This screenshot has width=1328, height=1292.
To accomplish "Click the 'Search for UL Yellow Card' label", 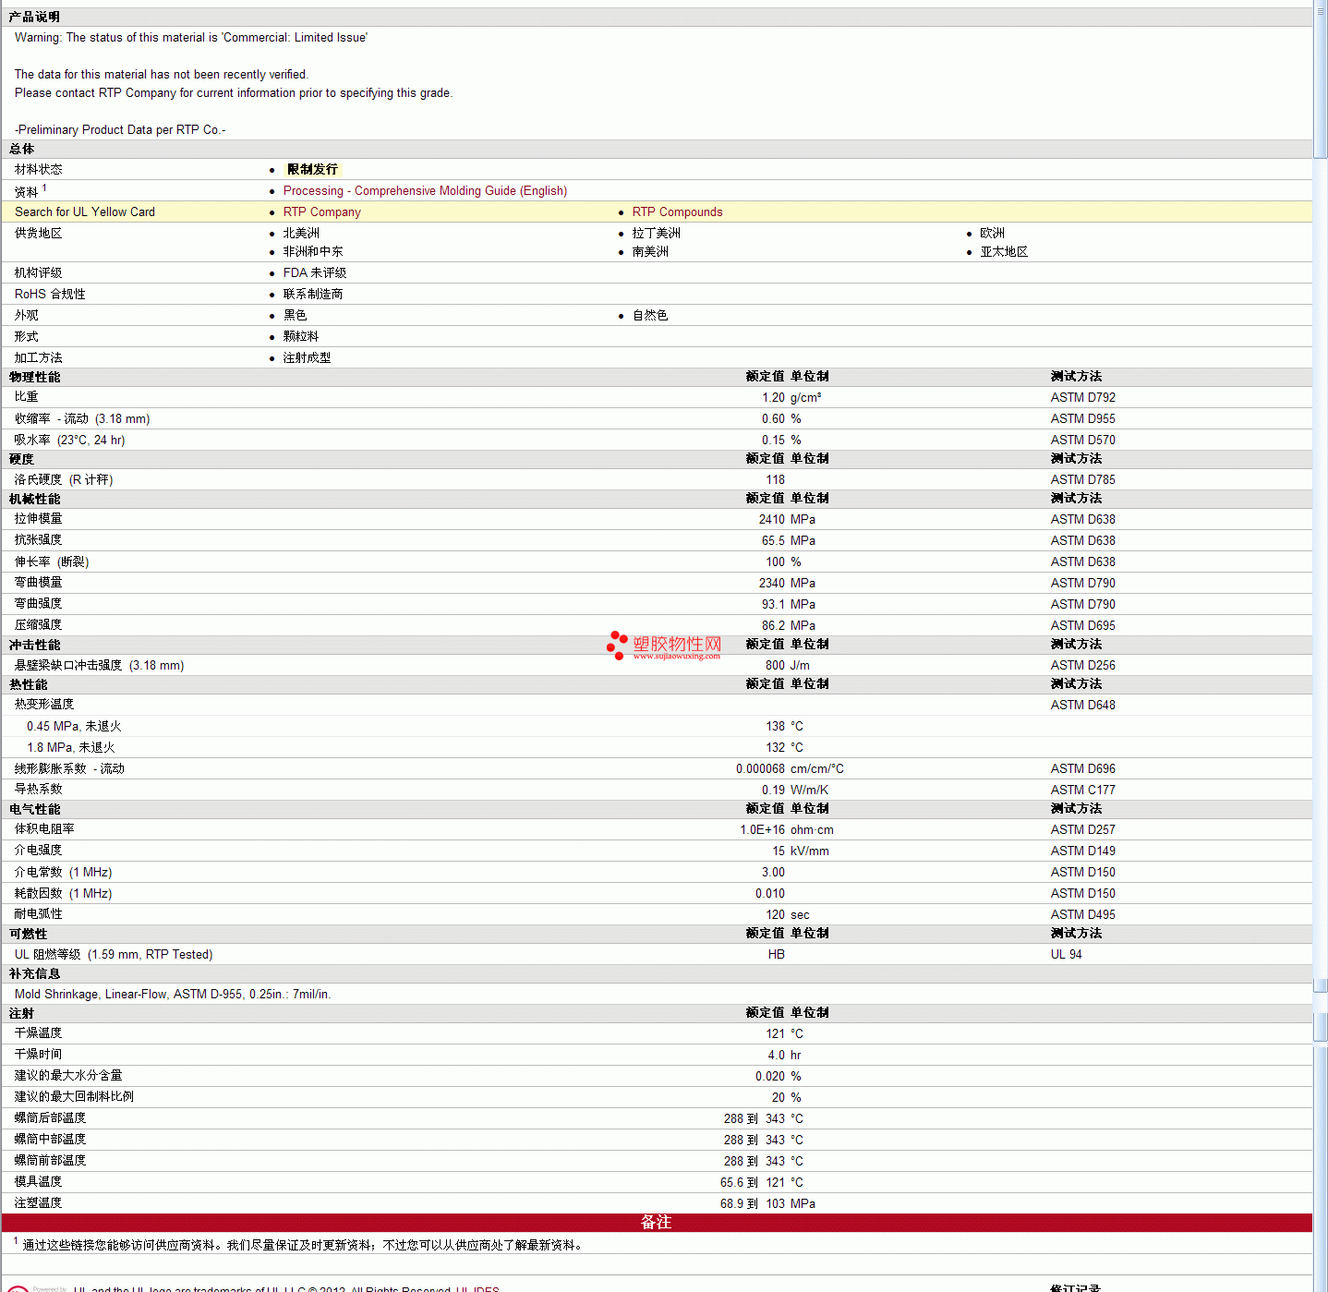I will (85, 212).
